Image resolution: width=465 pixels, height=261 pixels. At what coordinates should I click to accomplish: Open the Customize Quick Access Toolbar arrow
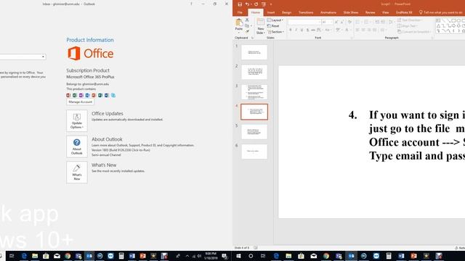point(271,4)
